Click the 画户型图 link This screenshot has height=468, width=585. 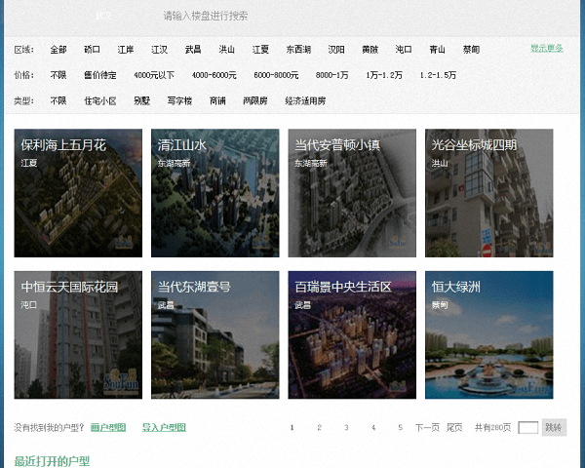[x=108, y=427]
